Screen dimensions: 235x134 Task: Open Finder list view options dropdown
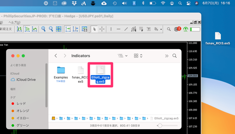pos(123,56)
